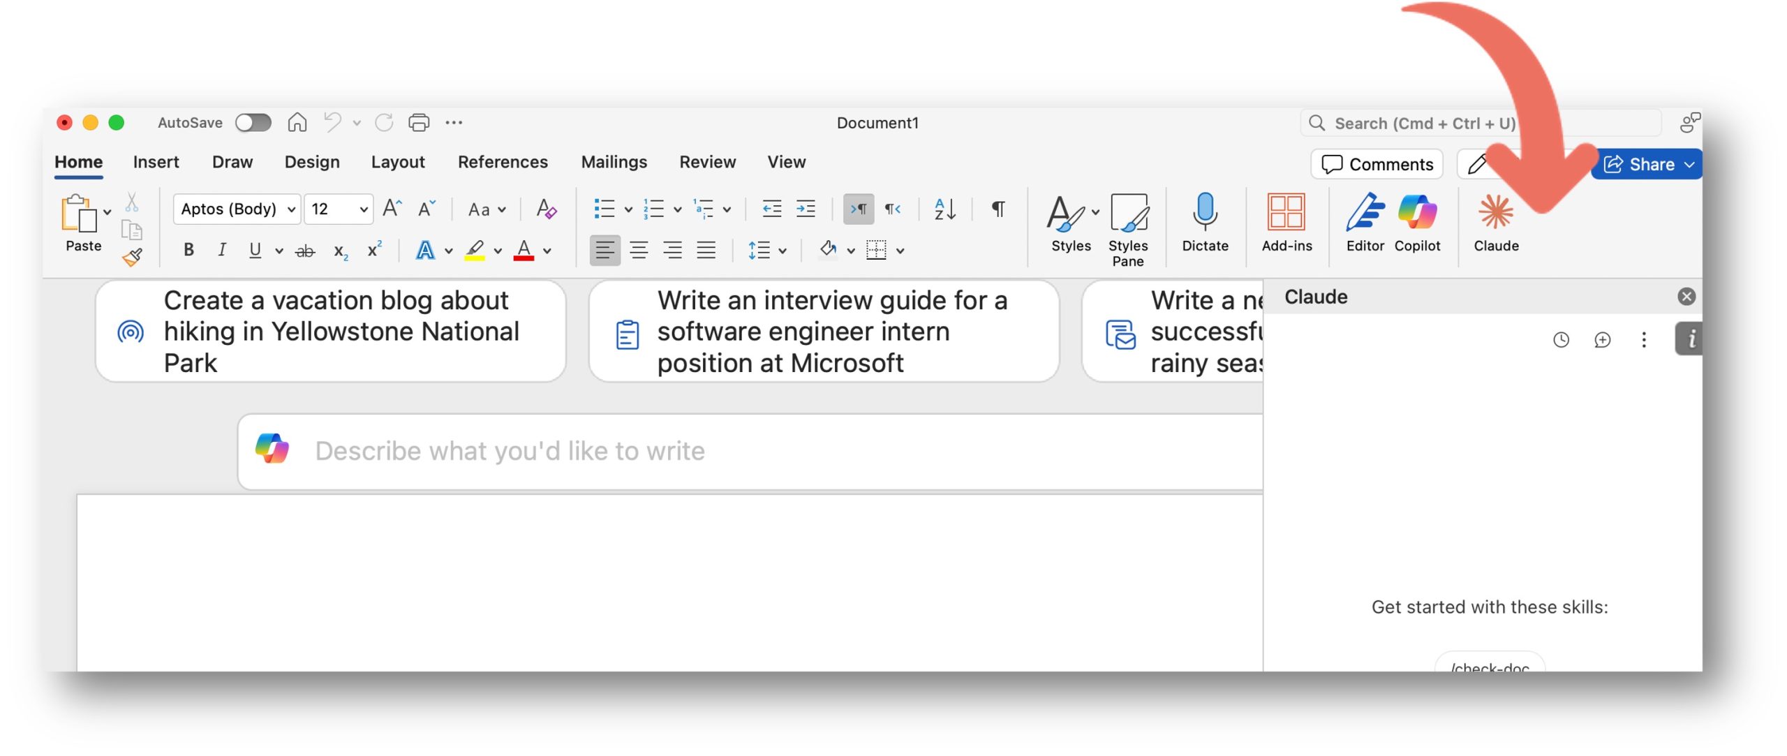The image size is (1787, 756).
Task: Toggle Italic formatting
Action: click(x=222, y=250)
